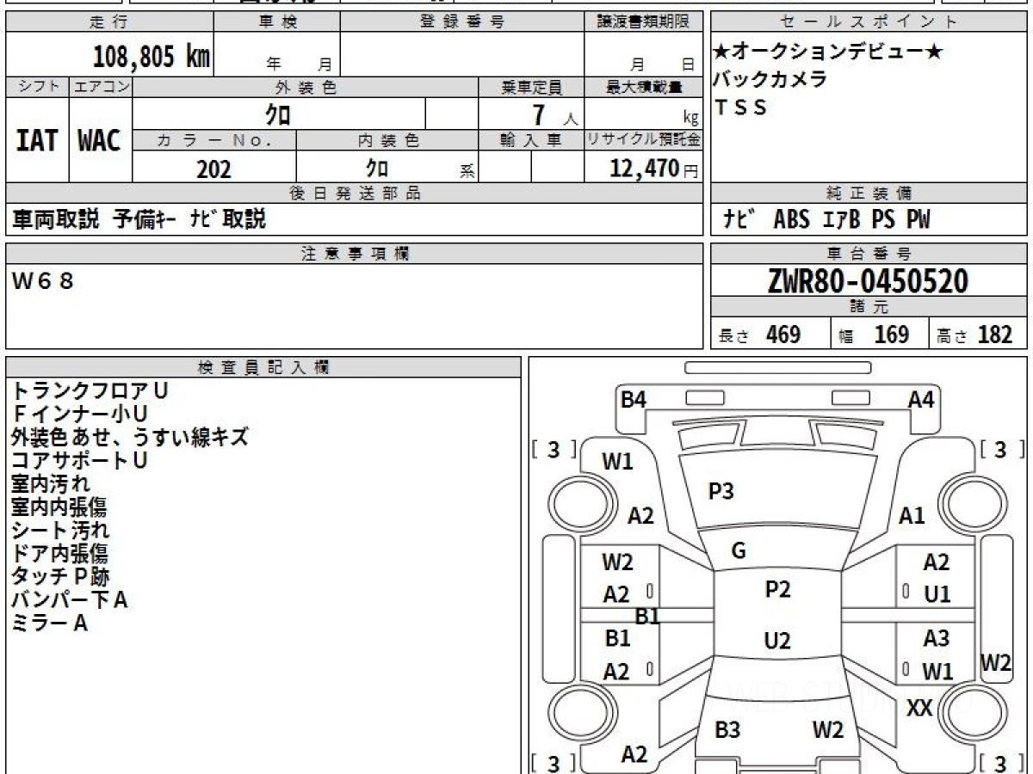Select the クロ value under 内装色
This screenshot has height=774, width=1033.
[x=377, y=167]
